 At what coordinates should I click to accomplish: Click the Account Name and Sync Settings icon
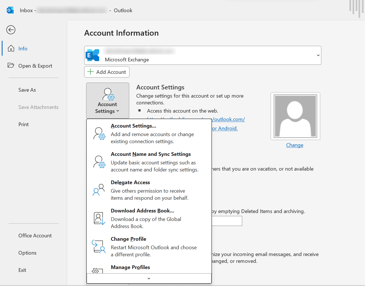click(99, 162)
